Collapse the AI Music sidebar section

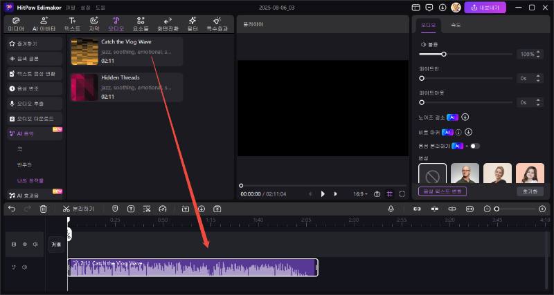[35, 133]
